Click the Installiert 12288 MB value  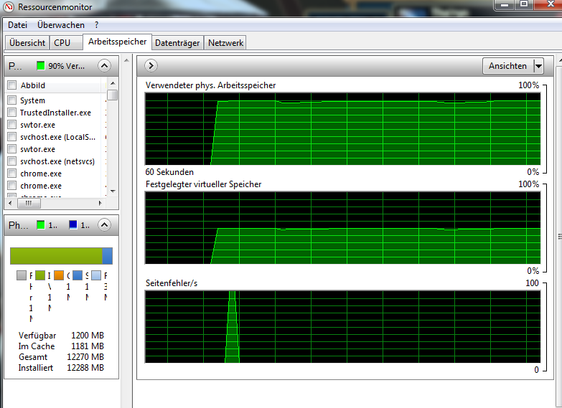[85, 368]
